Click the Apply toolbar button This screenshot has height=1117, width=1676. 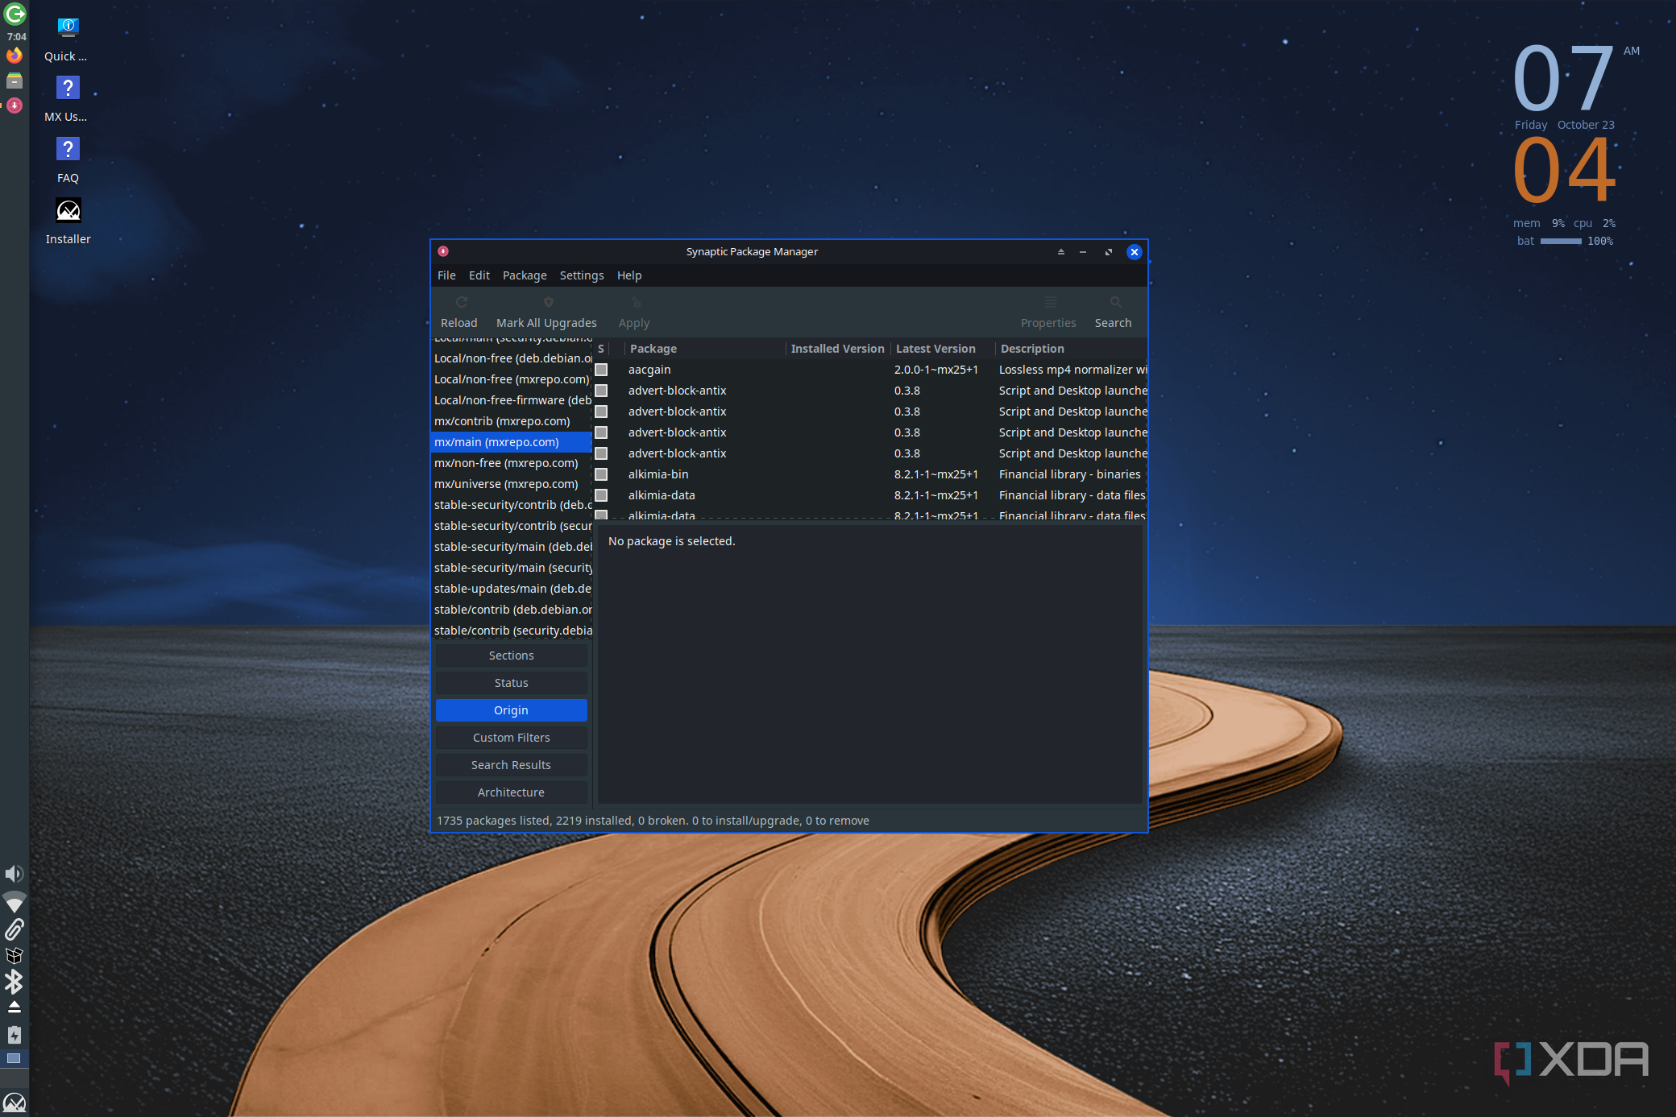tap(634, 312)
